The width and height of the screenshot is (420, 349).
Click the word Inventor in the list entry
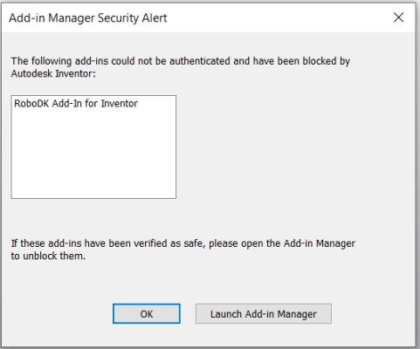click(119, 104)
